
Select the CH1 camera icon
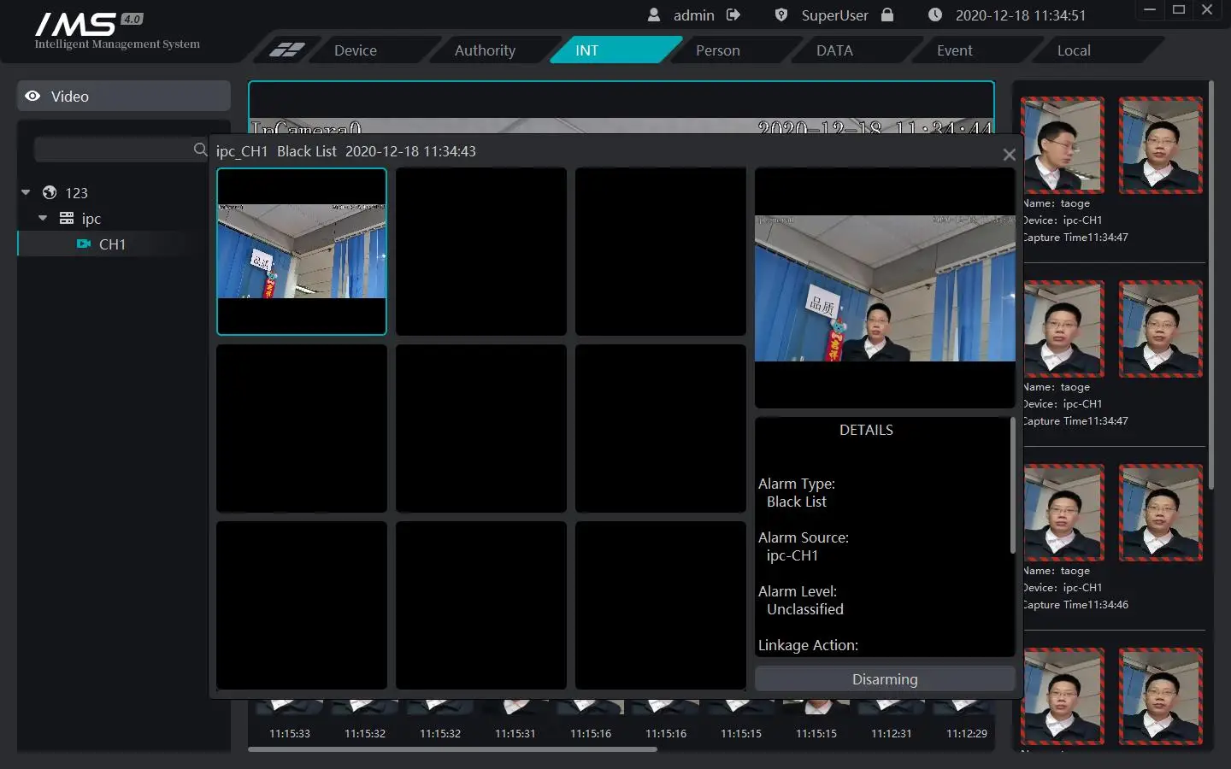pos(84,244)
